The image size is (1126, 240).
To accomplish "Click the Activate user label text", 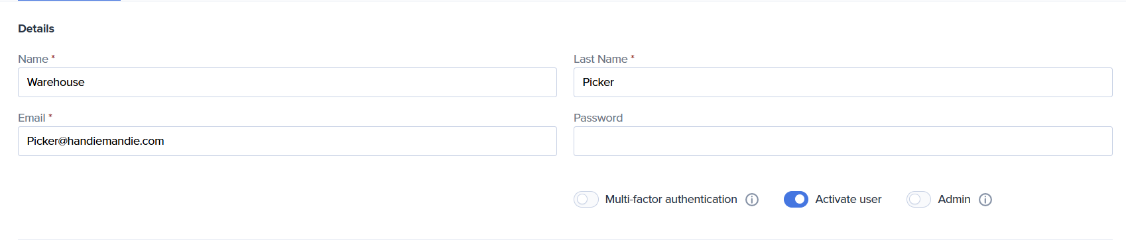I will click(848, 199).
